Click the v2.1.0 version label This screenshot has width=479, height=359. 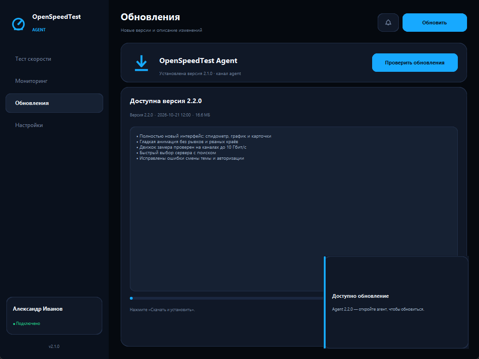coord(54,347)
